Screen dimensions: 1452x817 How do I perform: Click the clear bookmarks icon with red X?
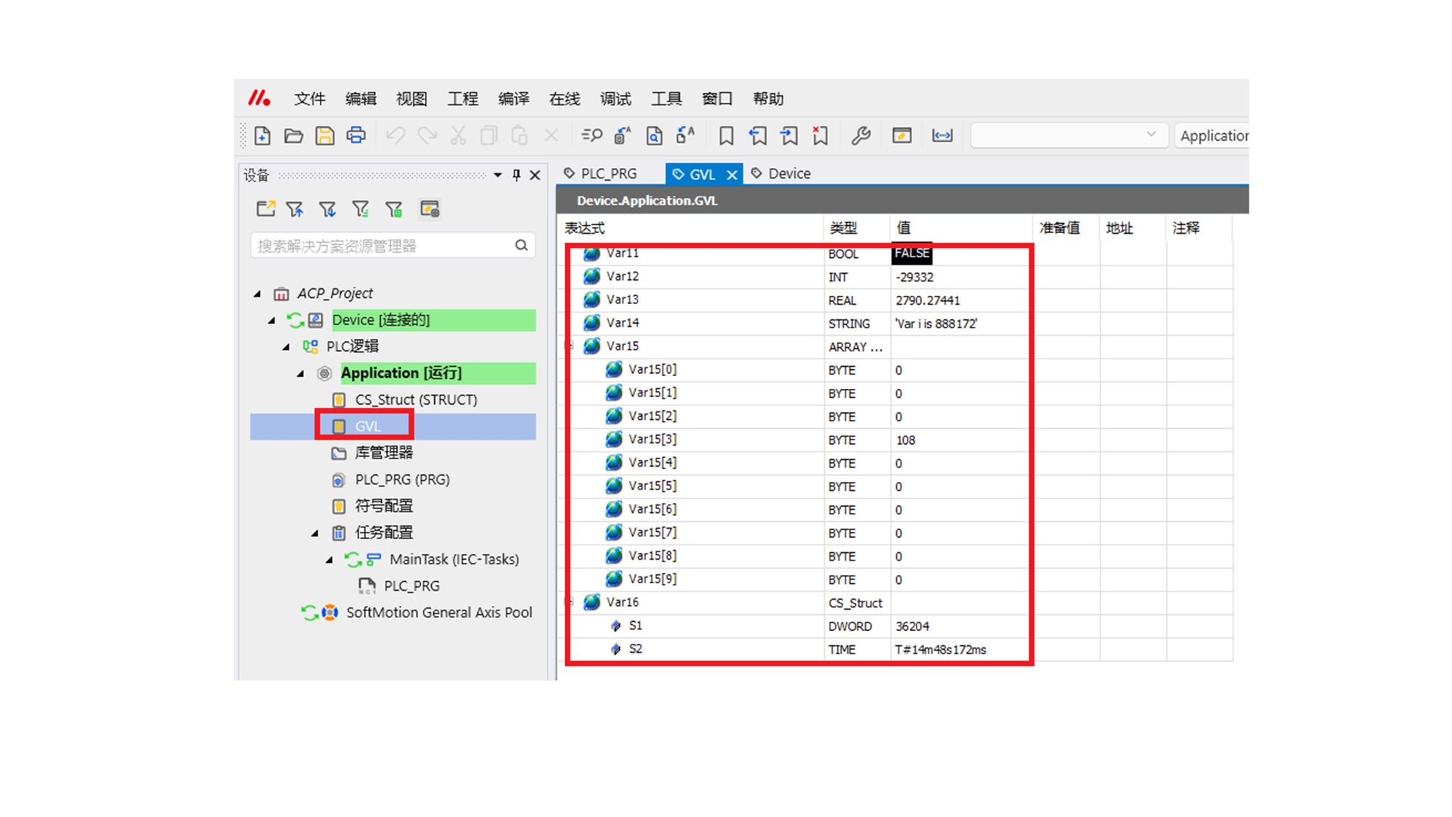pyautogui.click(x=821, y=135)
